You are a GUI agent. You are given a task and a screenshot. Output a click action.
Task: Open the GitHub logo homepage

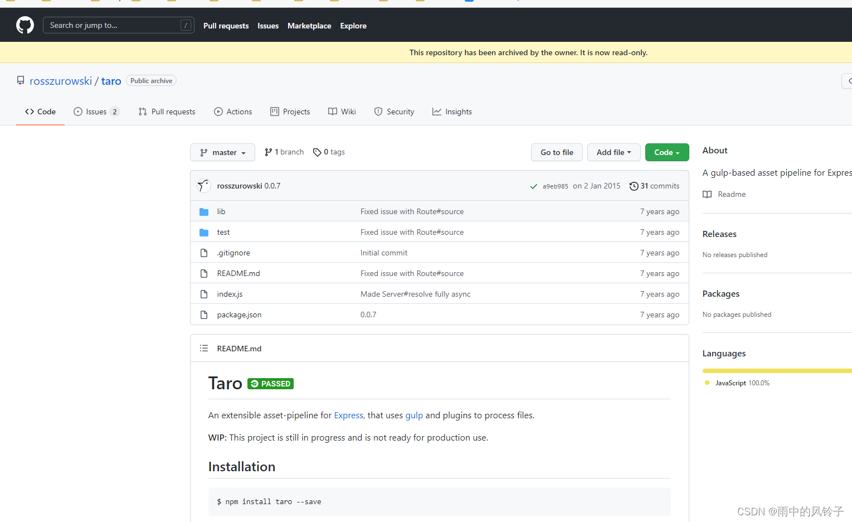25,25
